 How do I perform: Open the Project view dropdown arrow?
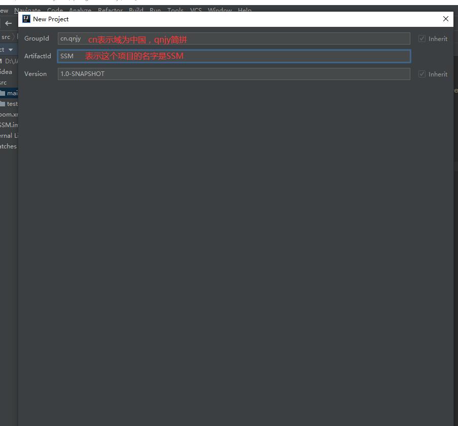[x=10, y=50]
